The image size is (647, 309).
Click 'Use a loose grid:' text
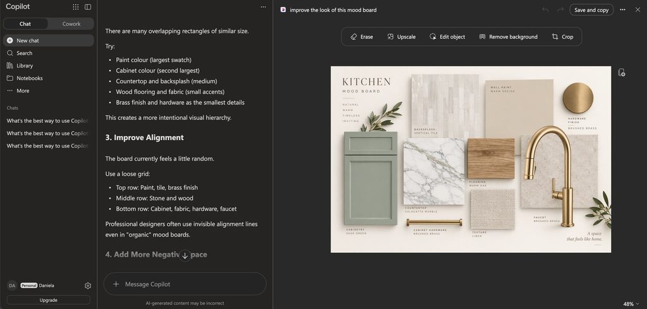128,174
